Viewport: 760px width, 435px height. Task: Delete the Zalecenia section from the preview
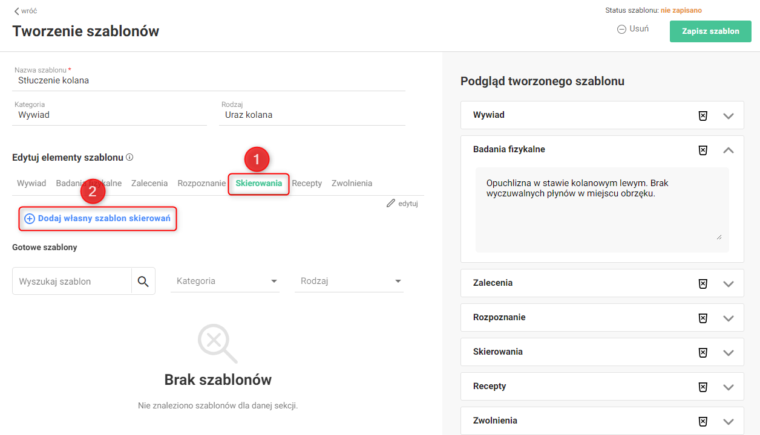pyautogui.click(x=703, y=283)
